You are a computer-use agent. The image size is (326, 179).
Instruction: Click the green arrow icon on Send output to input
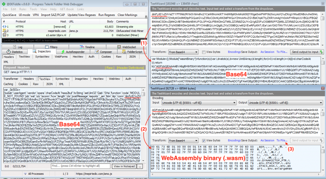tap(321, 52)
